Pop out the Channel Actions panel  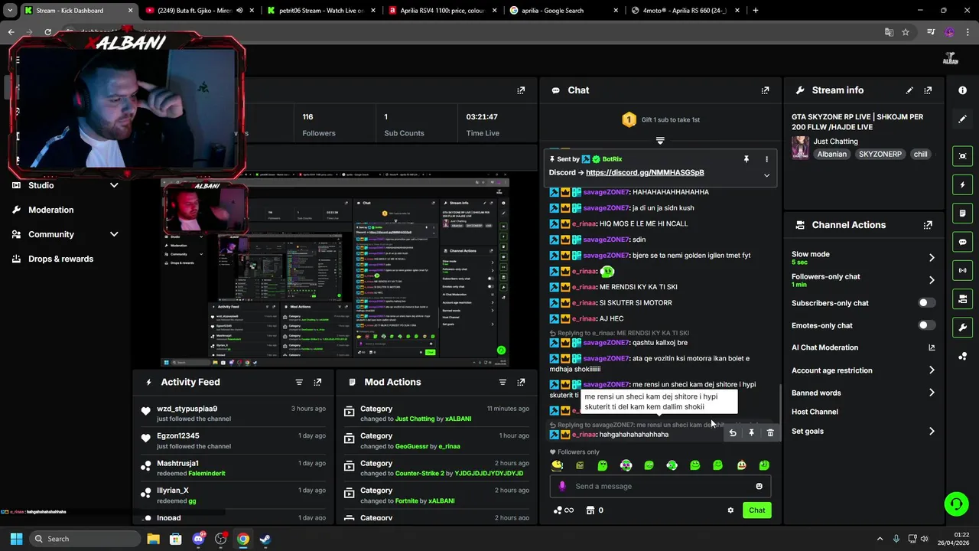928,225
